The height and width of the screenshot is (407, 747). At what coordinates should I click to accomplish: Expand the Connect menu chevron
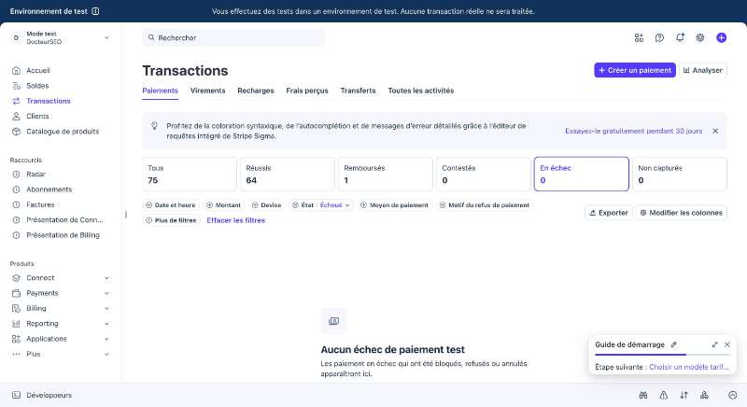pyautogui.click(x=106, y=278)
